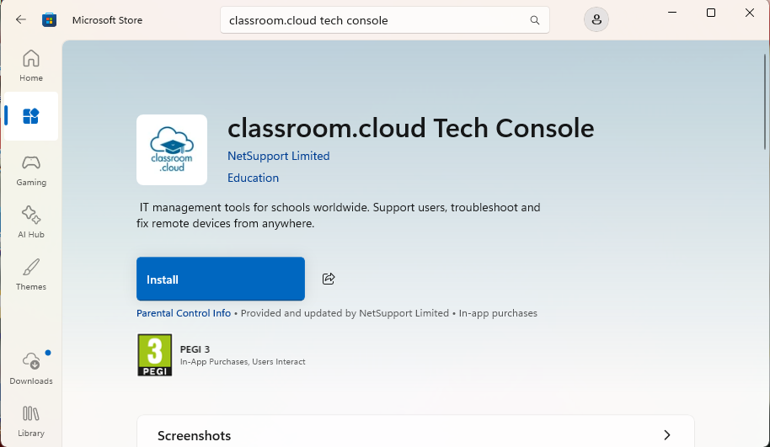Focus the store search box
Screen dimensions: 770x447
pos(384,20)
